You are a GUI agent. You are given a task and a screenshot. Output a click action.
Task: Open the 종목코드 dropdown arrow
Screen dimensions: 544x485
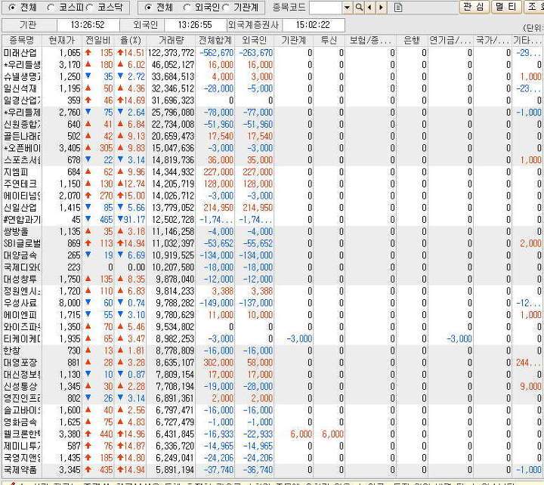(347, 8)
